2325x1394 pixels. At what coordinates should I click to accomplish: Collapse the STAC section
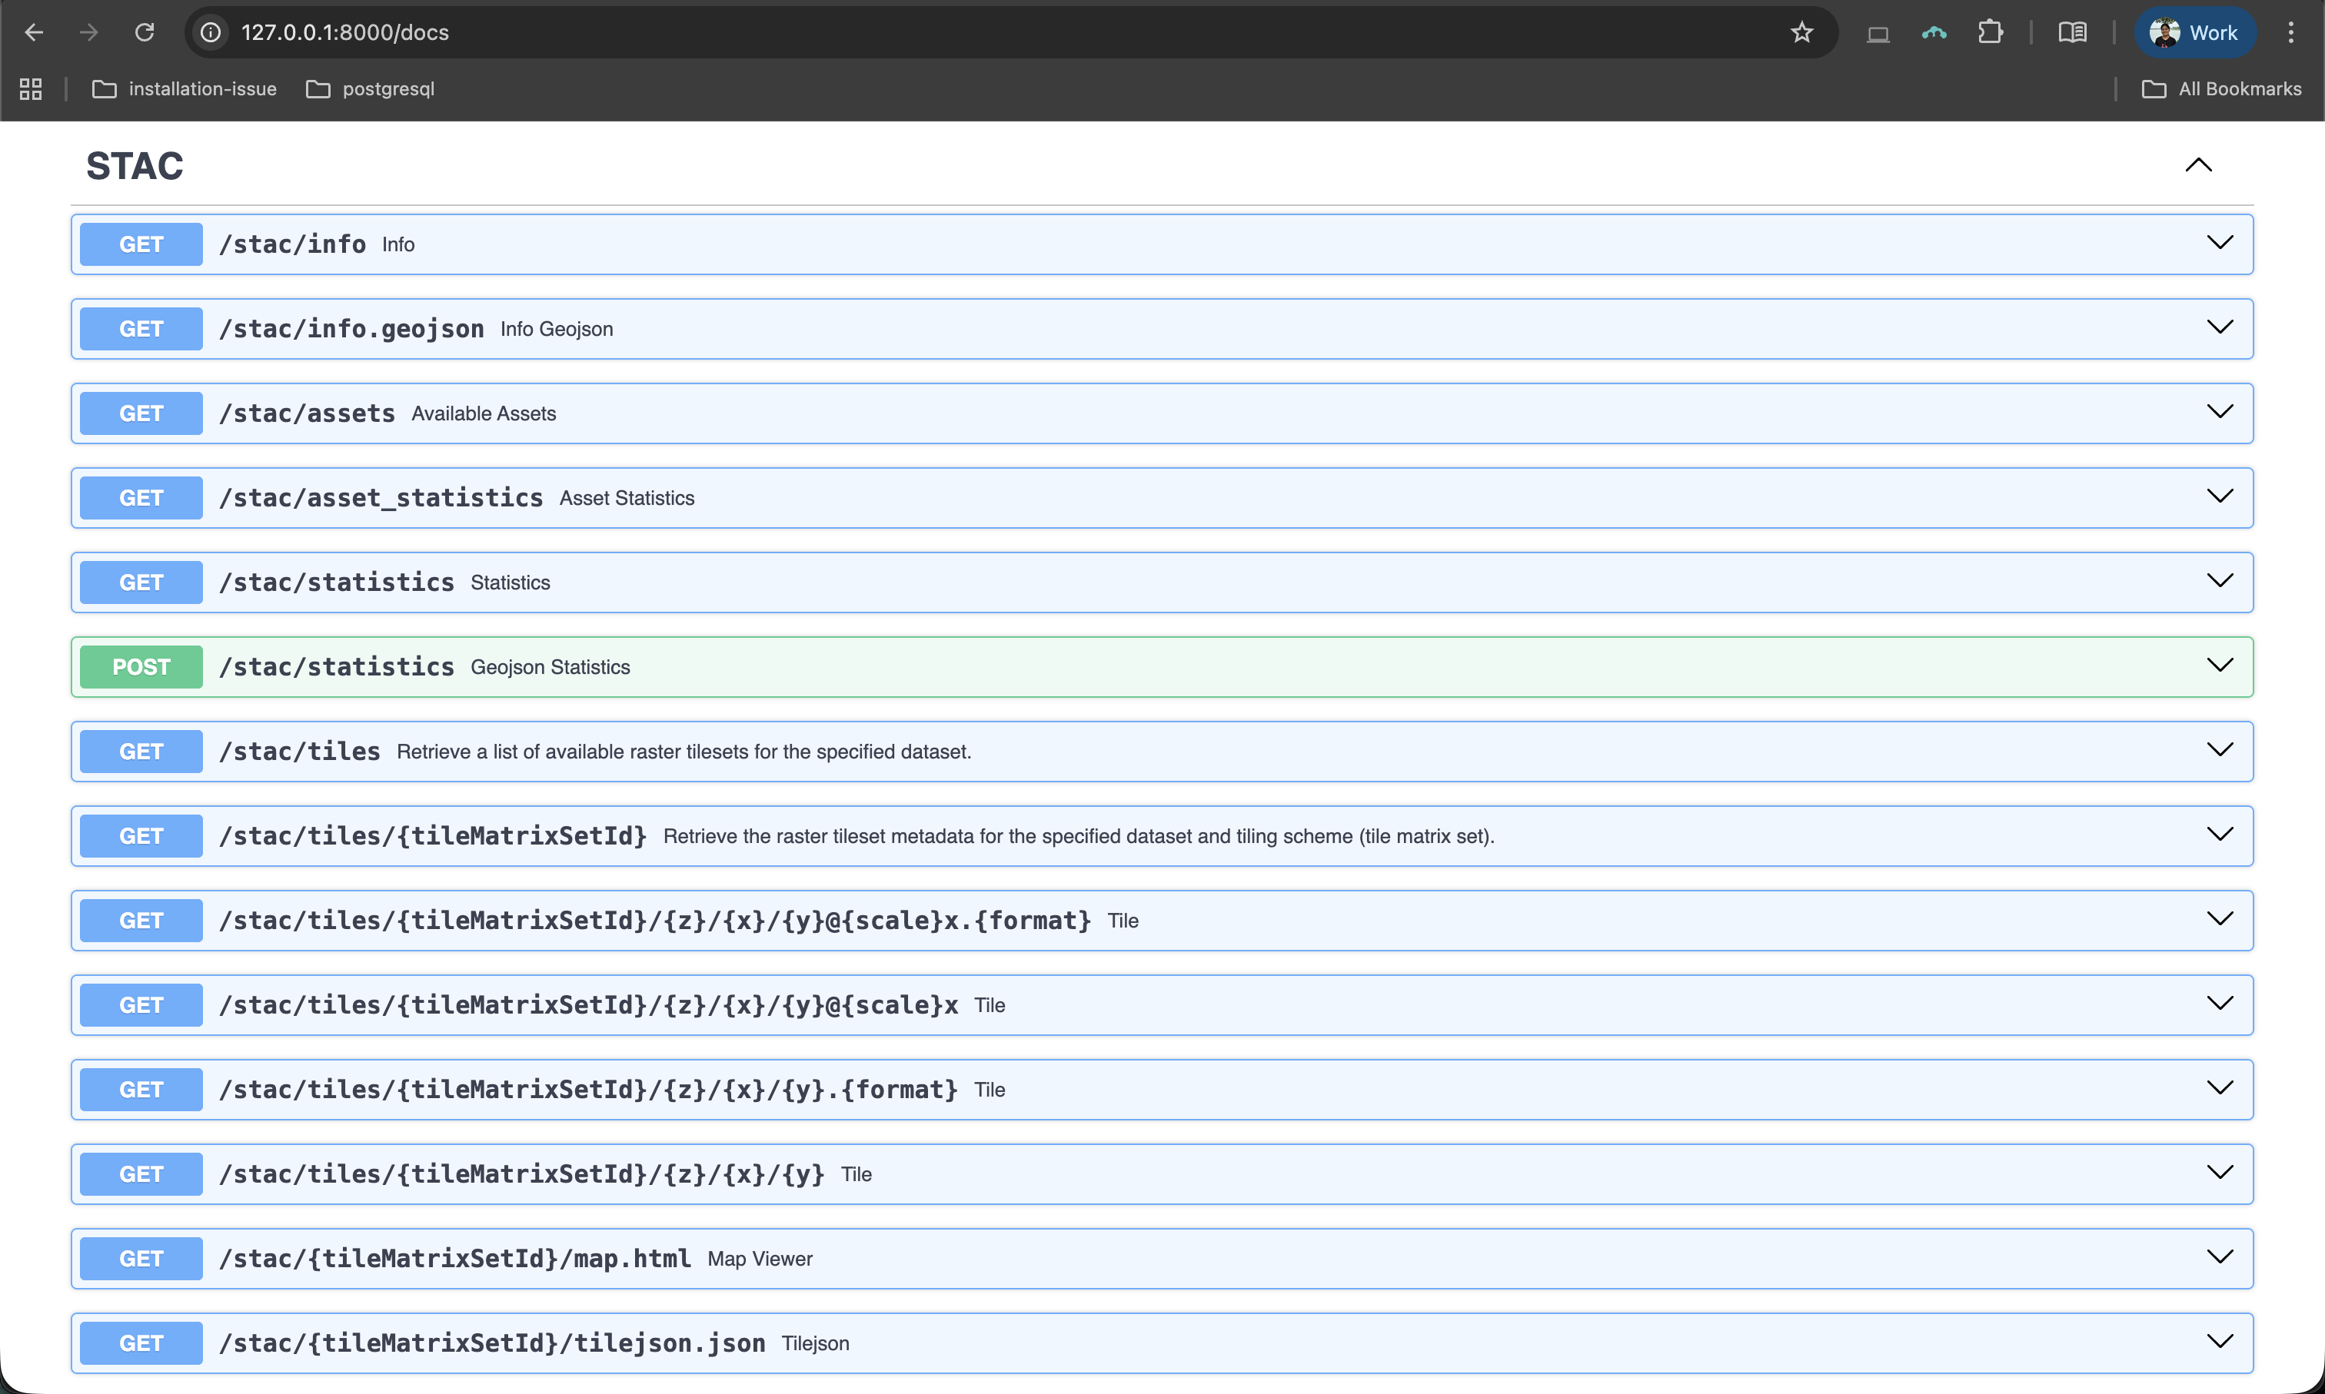pos(2198,165)
